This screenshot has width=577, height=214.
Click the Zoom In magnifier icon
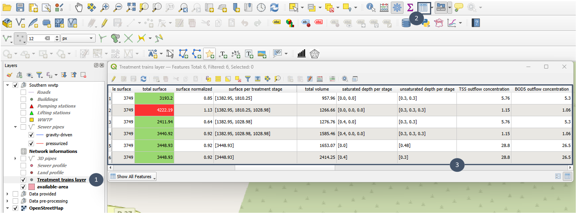104,7
